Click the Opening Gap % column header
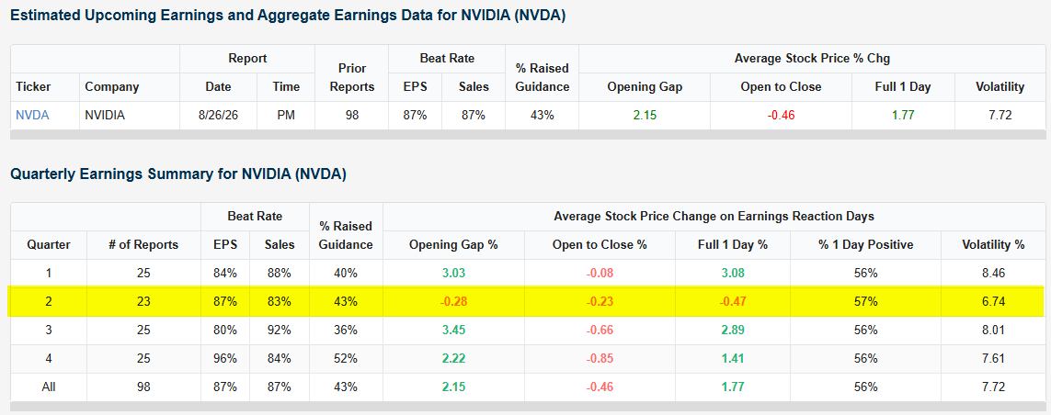This screenshot has height=415, width=1051. pos(454,244)
